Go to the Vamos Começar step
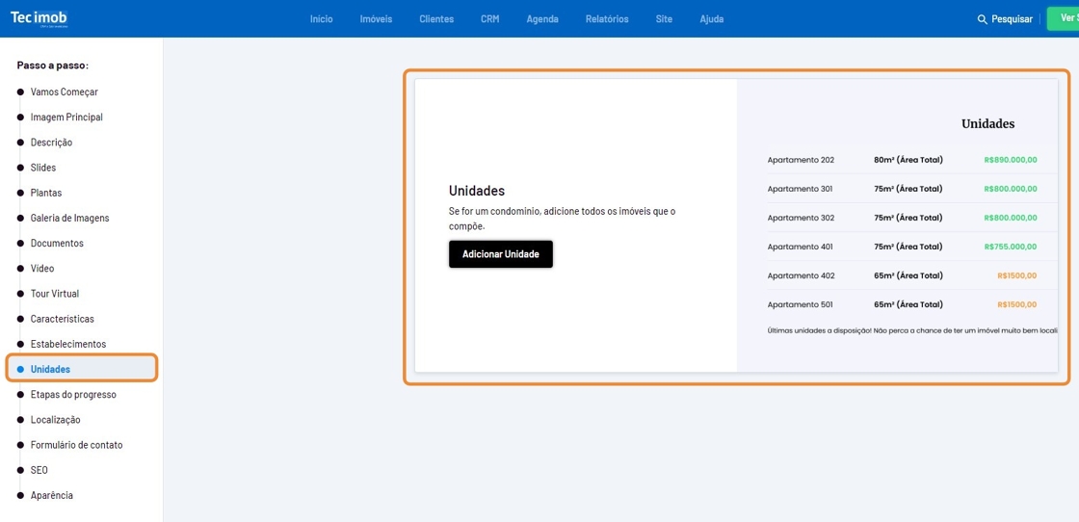The width and height of the screenshot is (1079, 522). (x=64, y=92)
